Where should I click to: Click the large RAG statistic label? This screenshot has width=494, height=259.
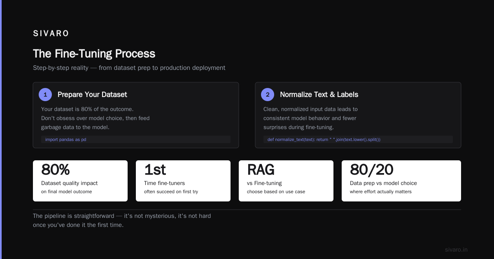click(x=261, y=169)
